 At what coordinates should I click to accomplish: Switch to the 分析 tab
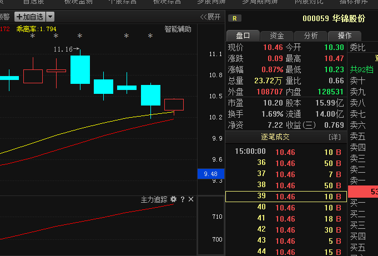[311, 36]
